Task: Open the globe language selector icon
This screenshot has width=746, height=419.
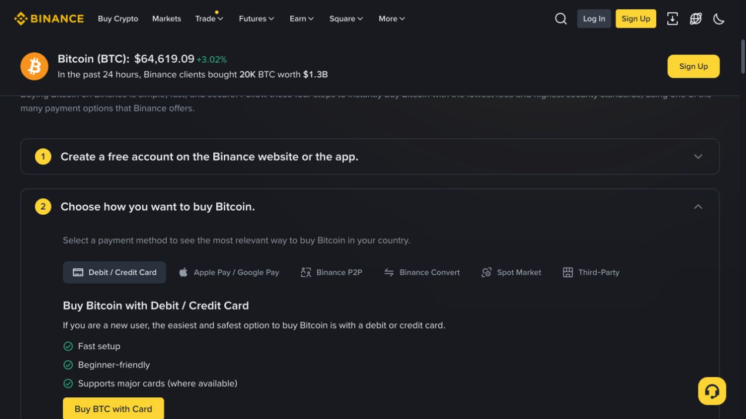Action: coord(696,19)
